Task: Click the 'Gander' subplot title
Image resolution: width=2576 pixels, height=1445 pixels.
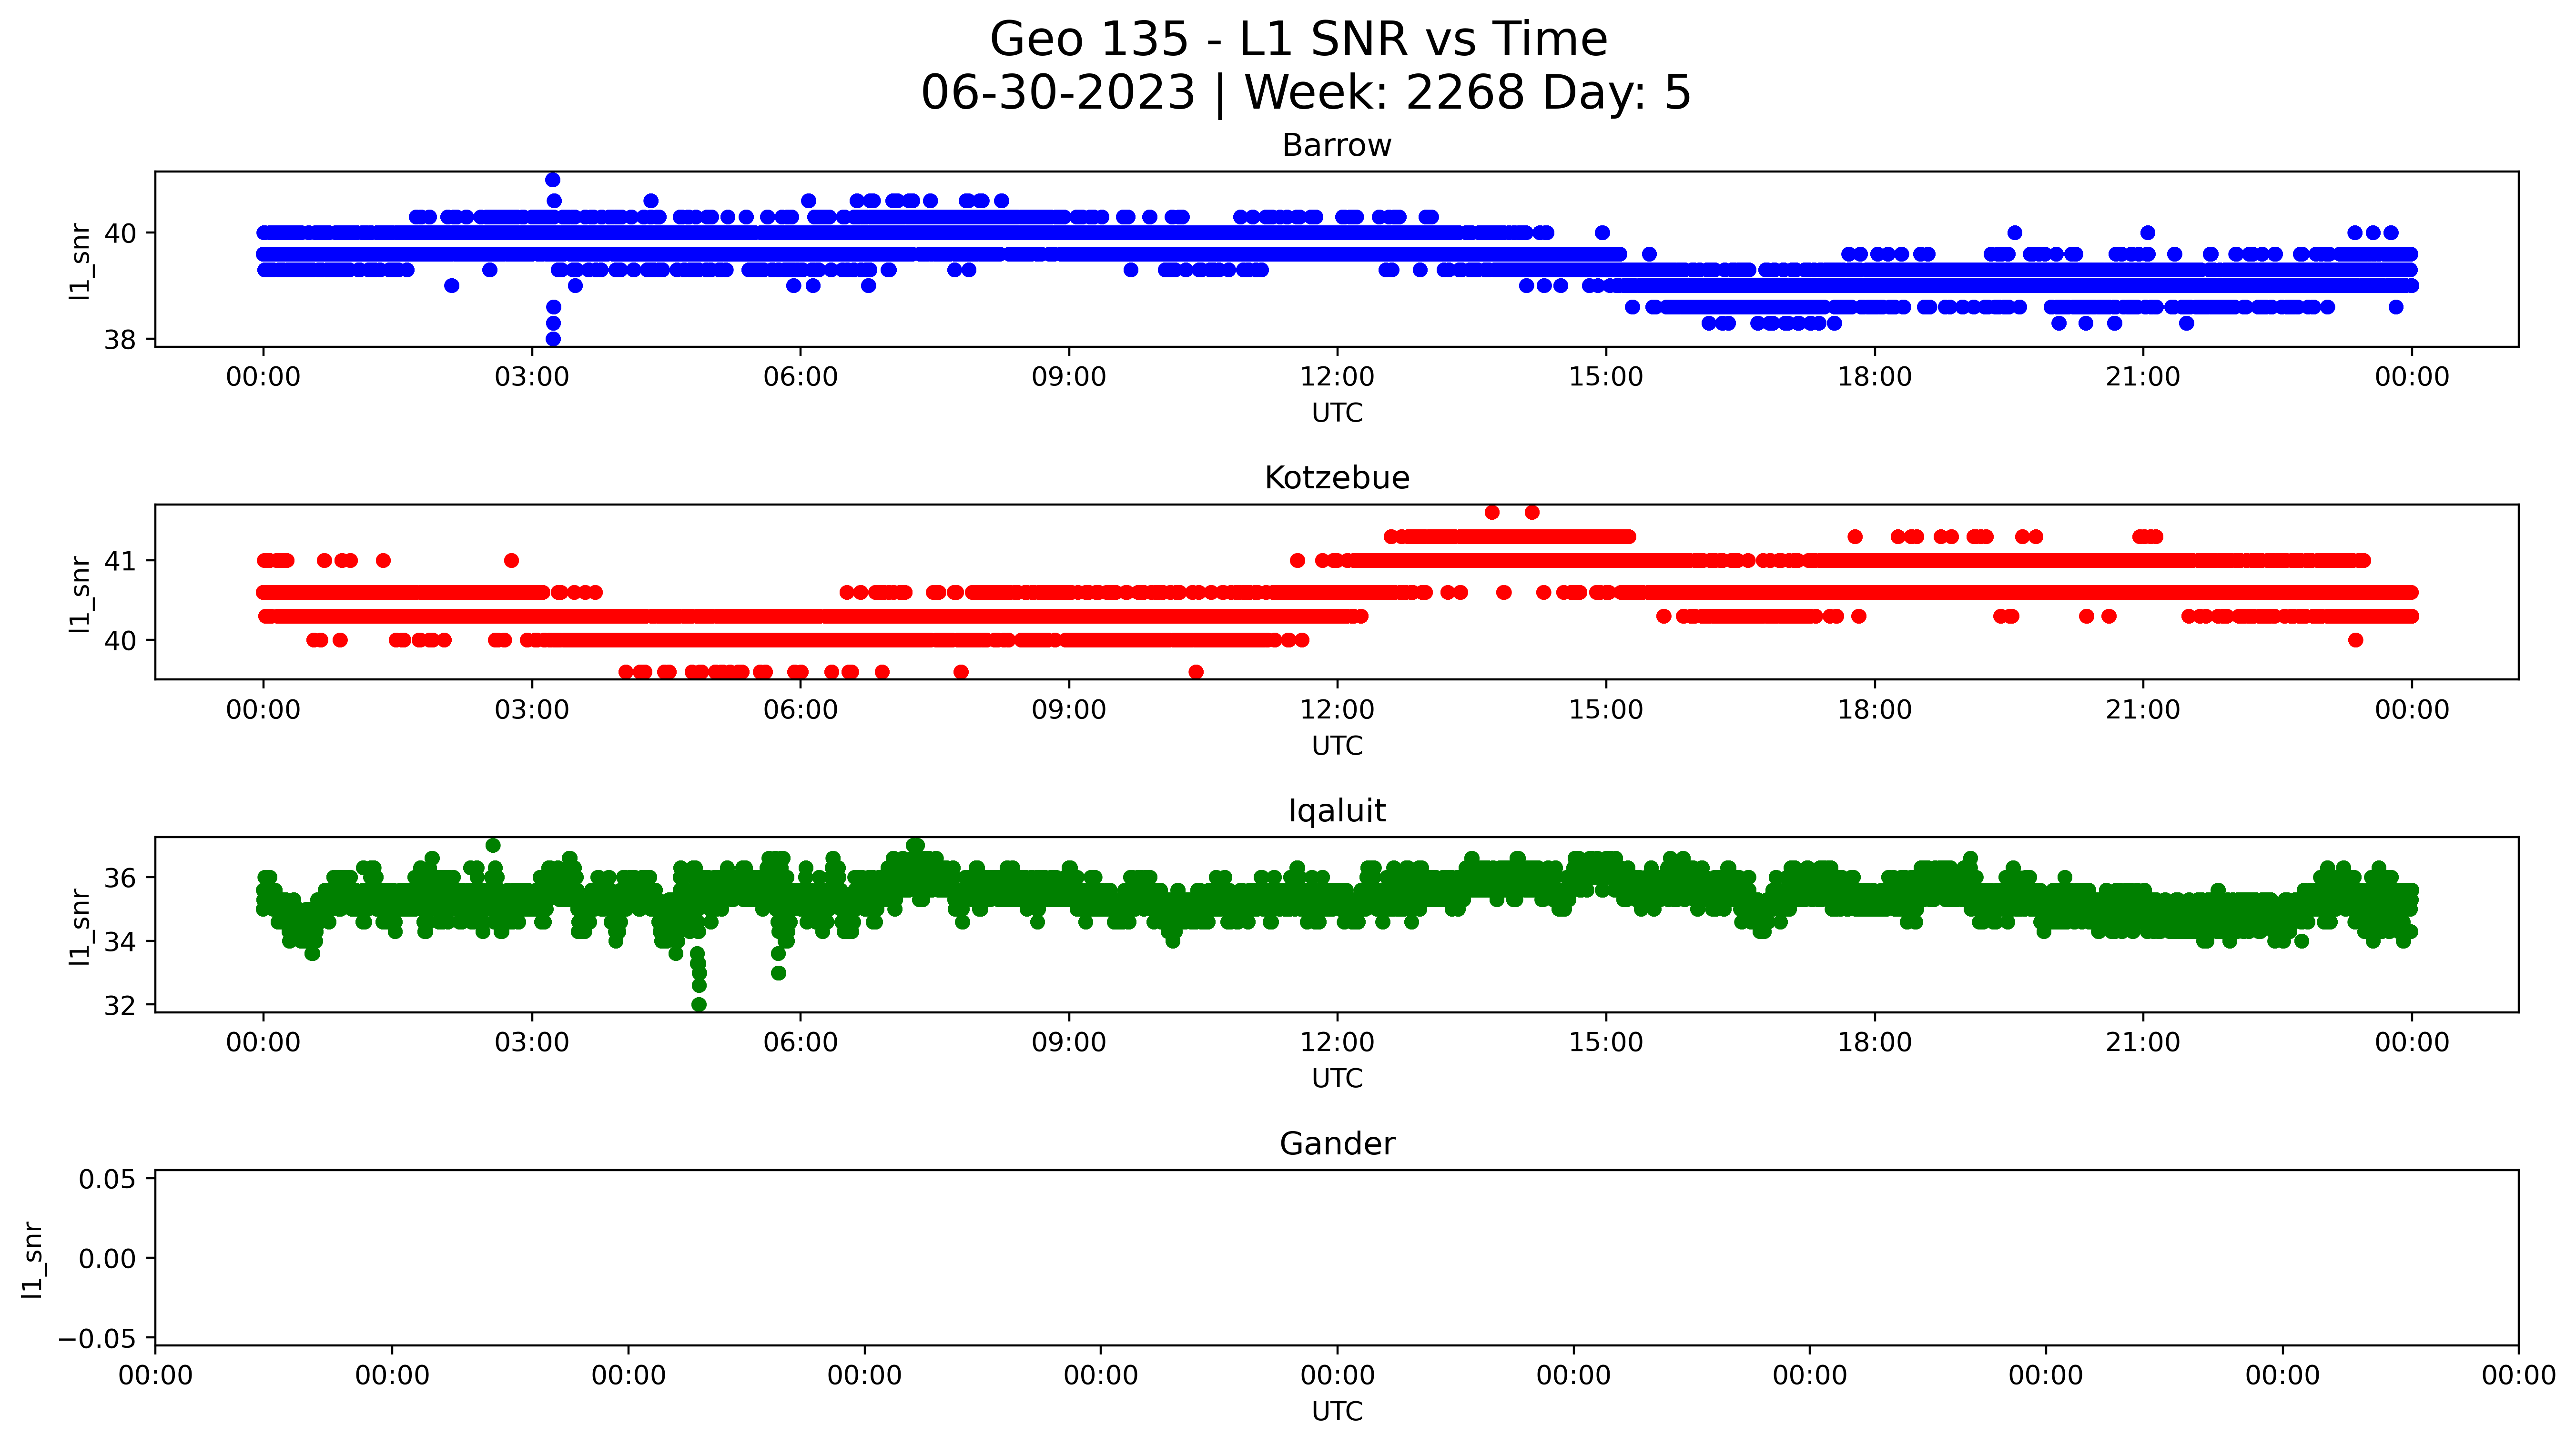Action: (x=1336, y=1144)
